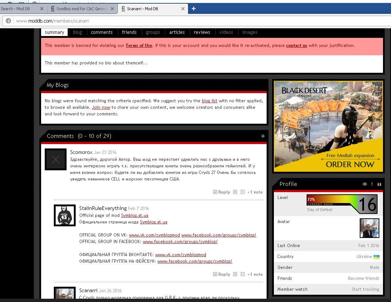This screenshot has width=391, height=302.
Task: Upvote StalinRuleEverything's comment with plus icon
Action: 235,274
